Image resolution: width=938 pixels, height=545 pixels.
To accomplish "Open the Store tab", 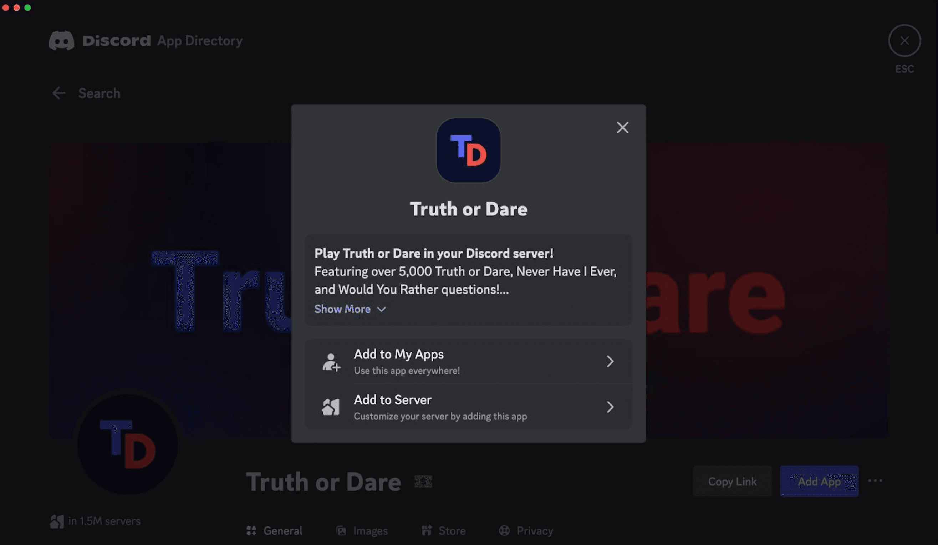I will 443,530.
